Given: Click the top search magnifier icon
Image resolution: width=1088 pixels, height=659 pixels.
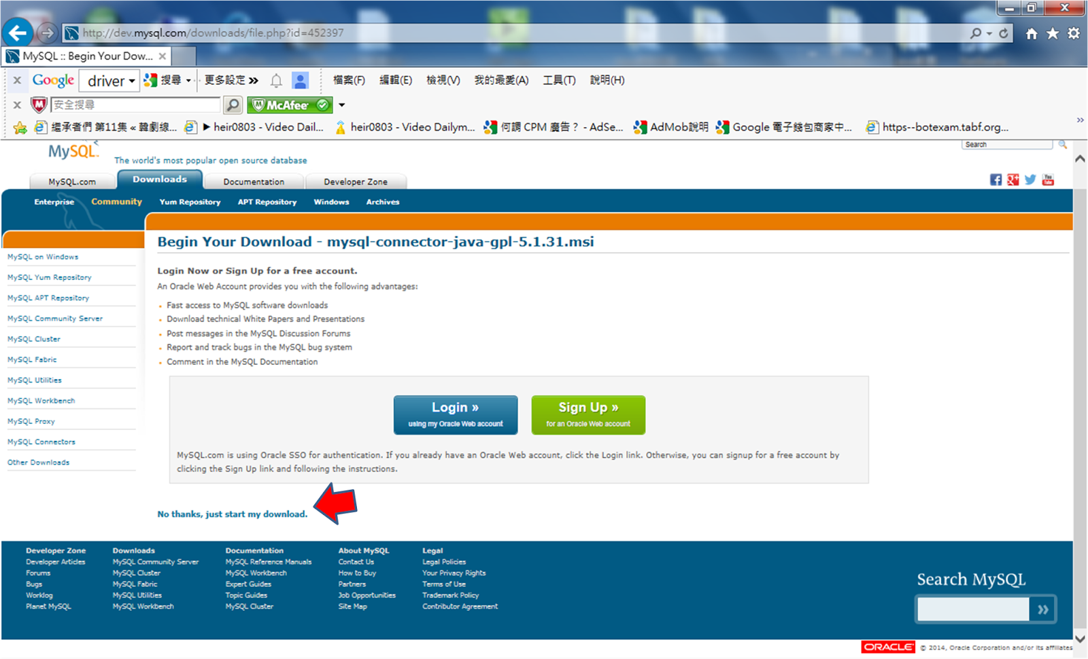Looking at the screenshot, I should point(1062,145).
